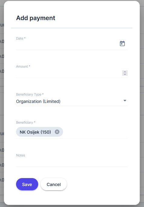Click empty Beneficiary field beside the chip
The height and width of the screenshot is (207, 144).
click(95, 132)
